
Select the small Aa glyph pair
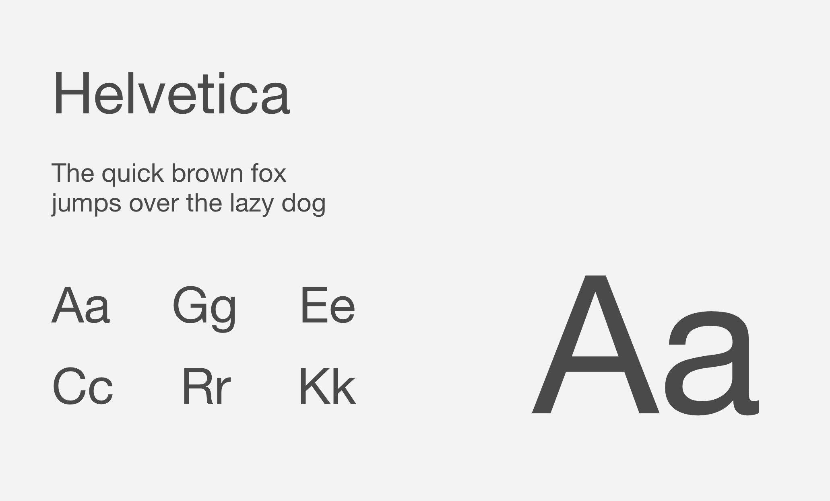81,305
